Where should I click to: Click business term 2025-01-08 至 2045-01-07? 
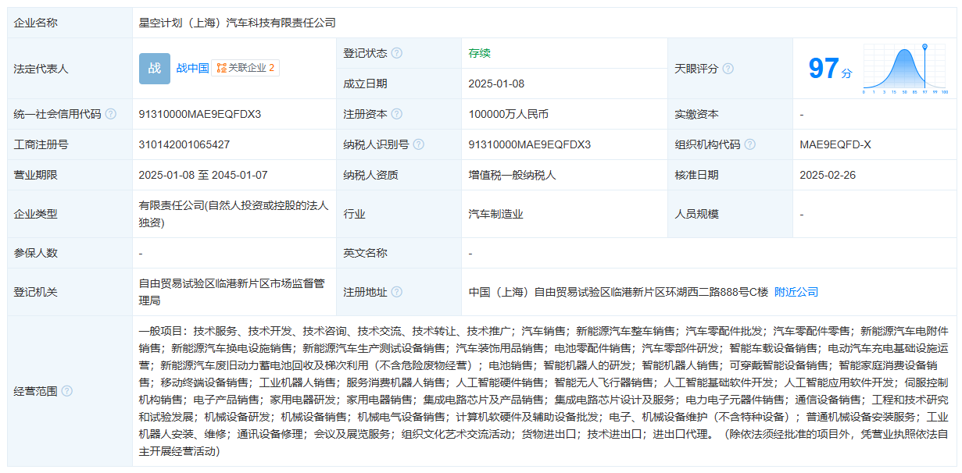tap(203, 175)
